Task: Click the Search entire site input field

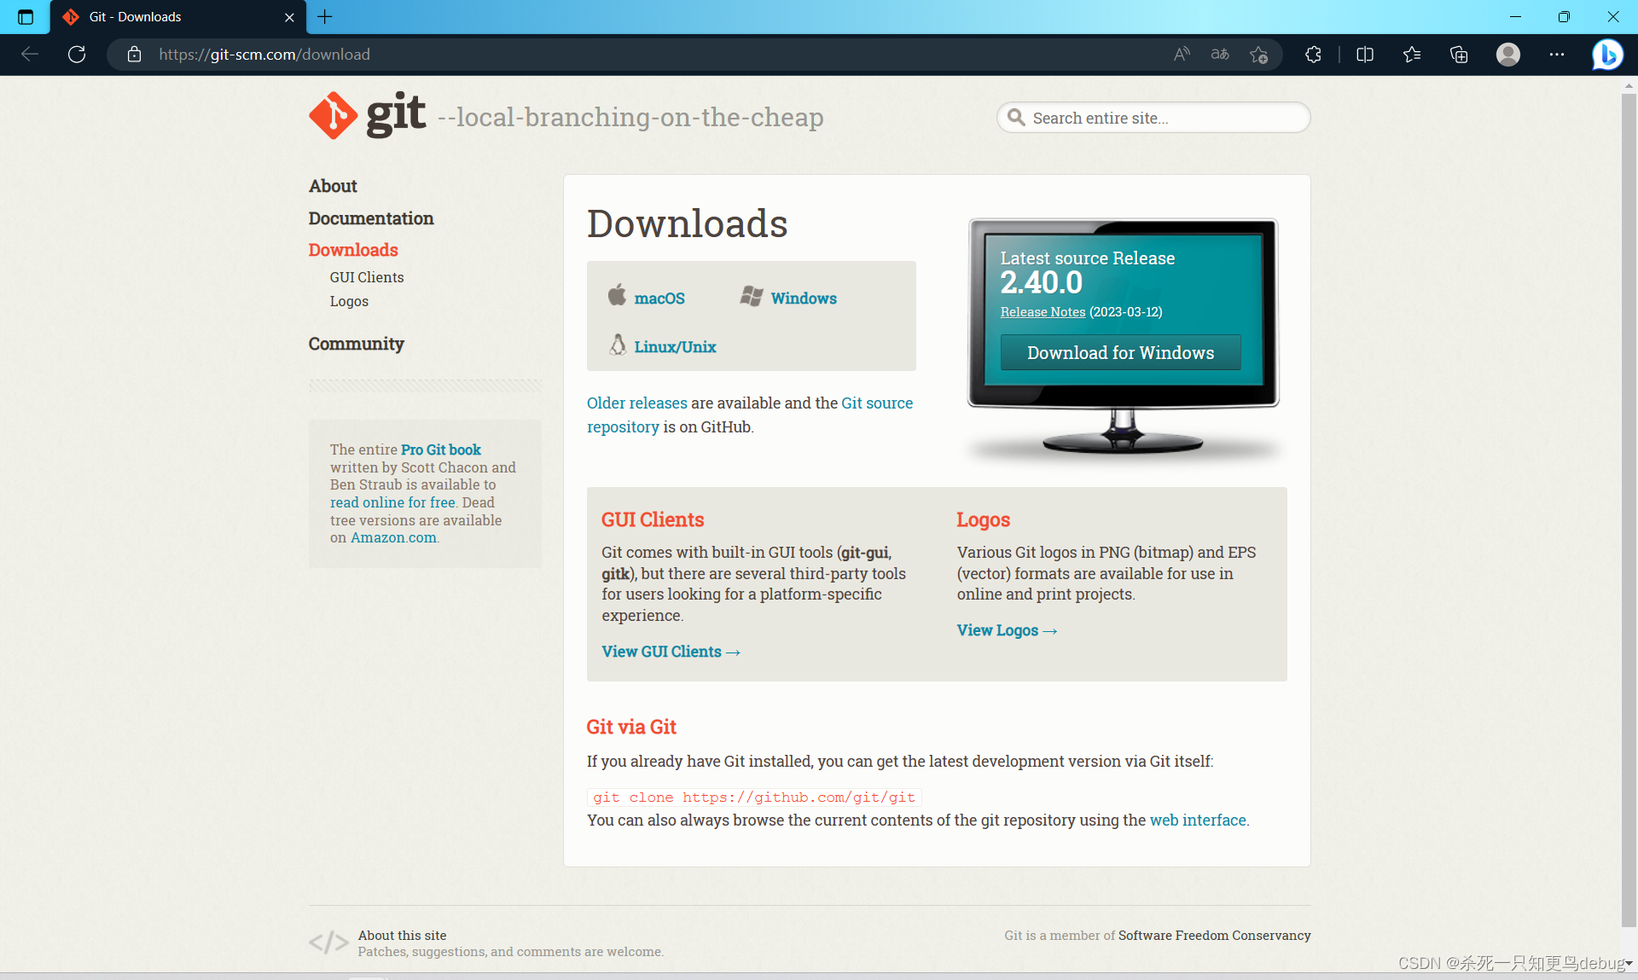Action: coord(1153,117)
